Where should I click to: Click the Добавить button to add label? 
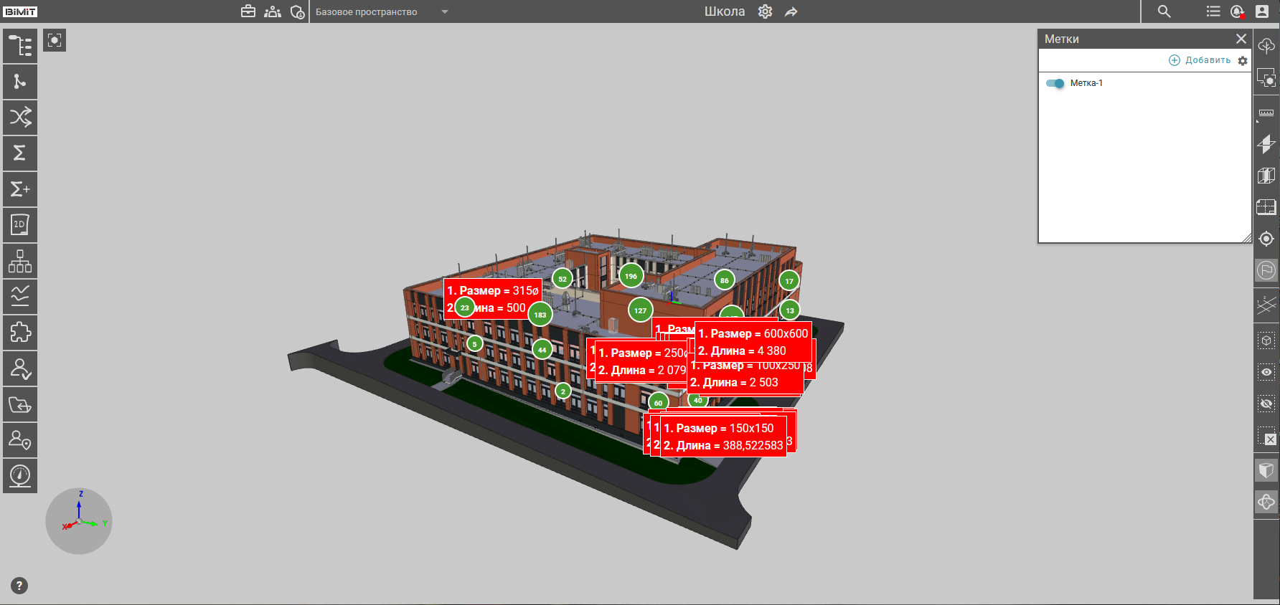tap(1200, 60)
